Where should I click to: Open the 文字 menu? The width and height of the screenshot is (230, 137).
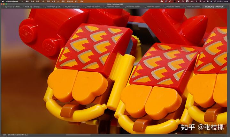pos(43,1)
